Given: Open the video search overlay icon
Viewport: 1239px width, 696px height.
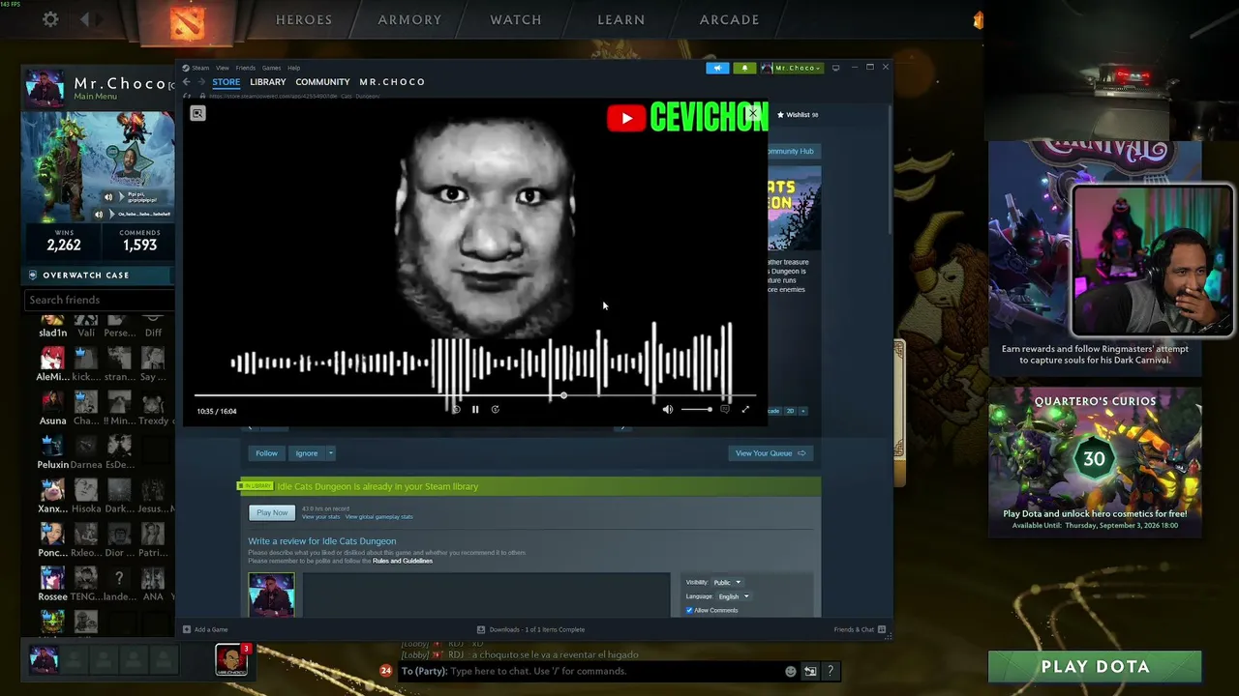Looking at the screenshot, I should point(197,113).
